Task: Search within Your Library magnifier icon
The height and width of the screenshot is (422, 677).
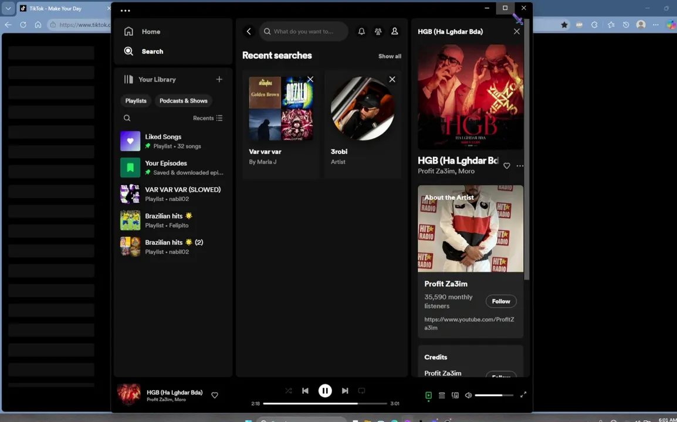Action: [127, 118]
